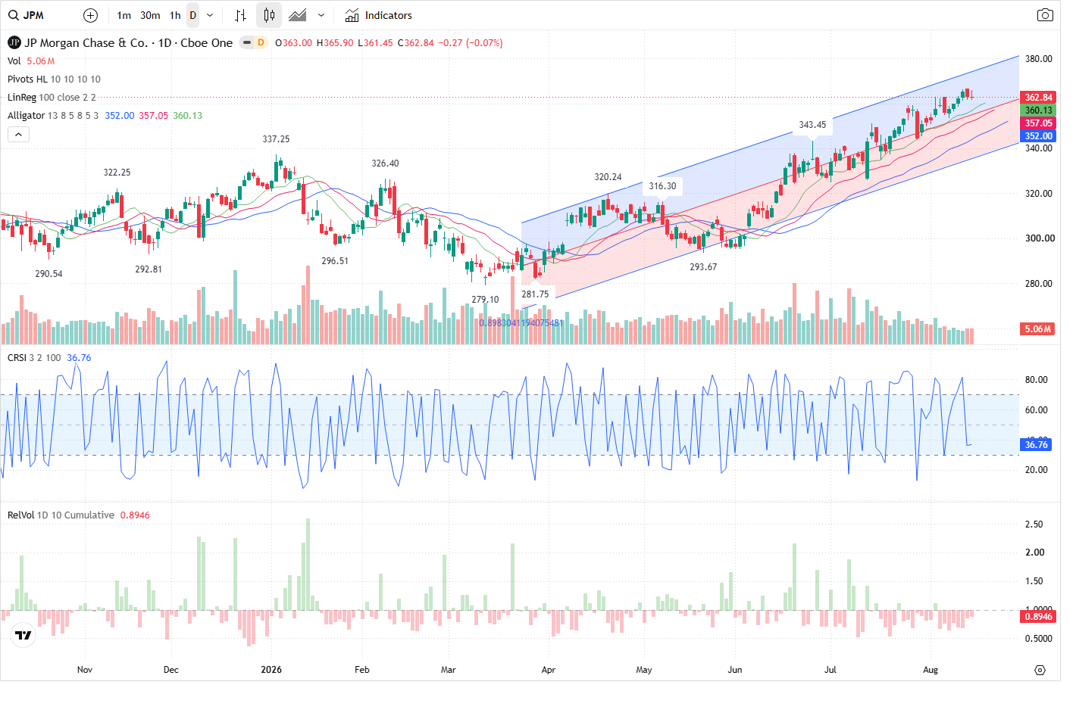Switch to the 1m timeframe
Viewport: 1076px width, 719px height.
(124, 15)
